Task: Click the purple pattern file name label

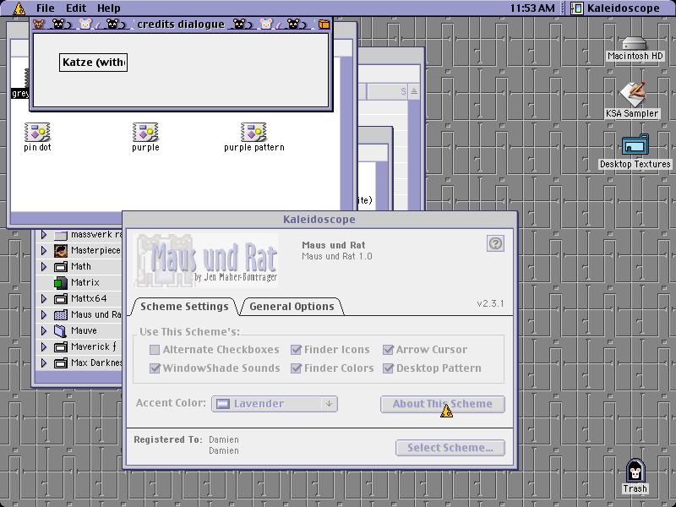Action: click(x=254, y=147)
